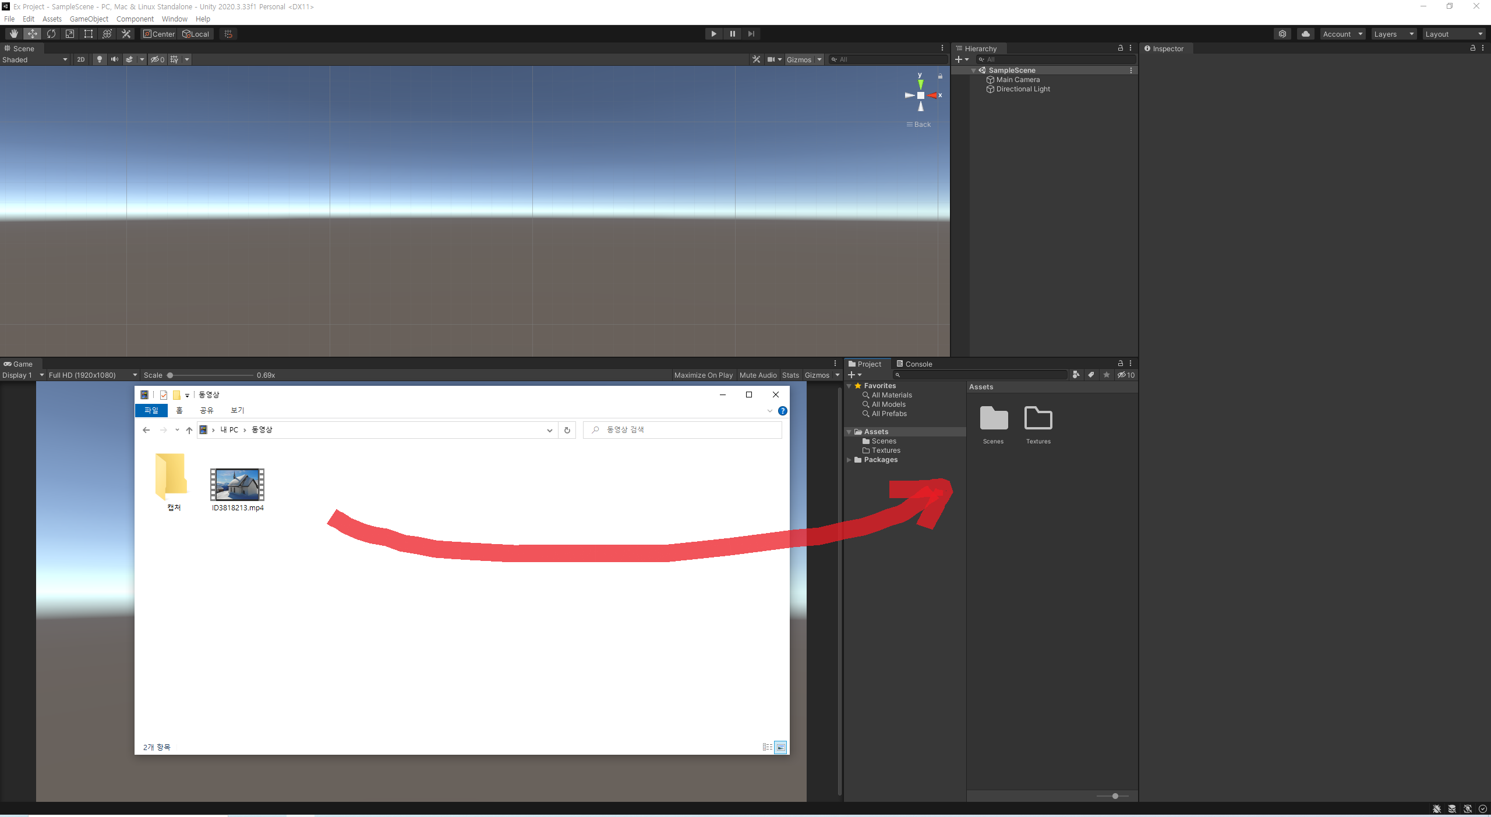Screen dimensions: 1491x817
Task: Select the Hand tool in toolbar
Action: coord(14,34)
